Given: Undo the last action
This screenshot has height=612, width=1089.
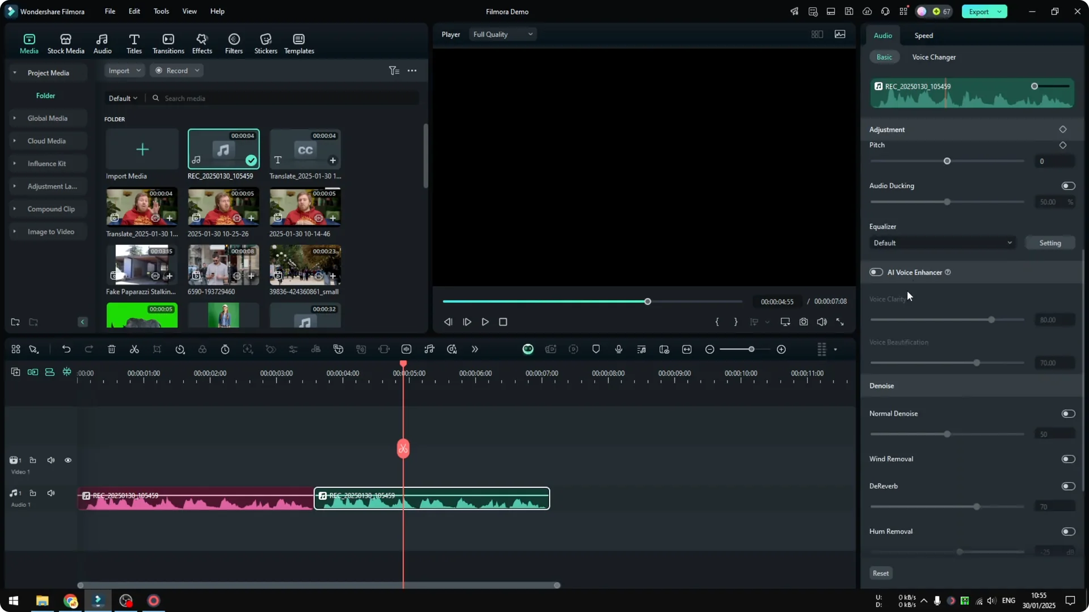Looking at the screenshot, I should 66,349.
